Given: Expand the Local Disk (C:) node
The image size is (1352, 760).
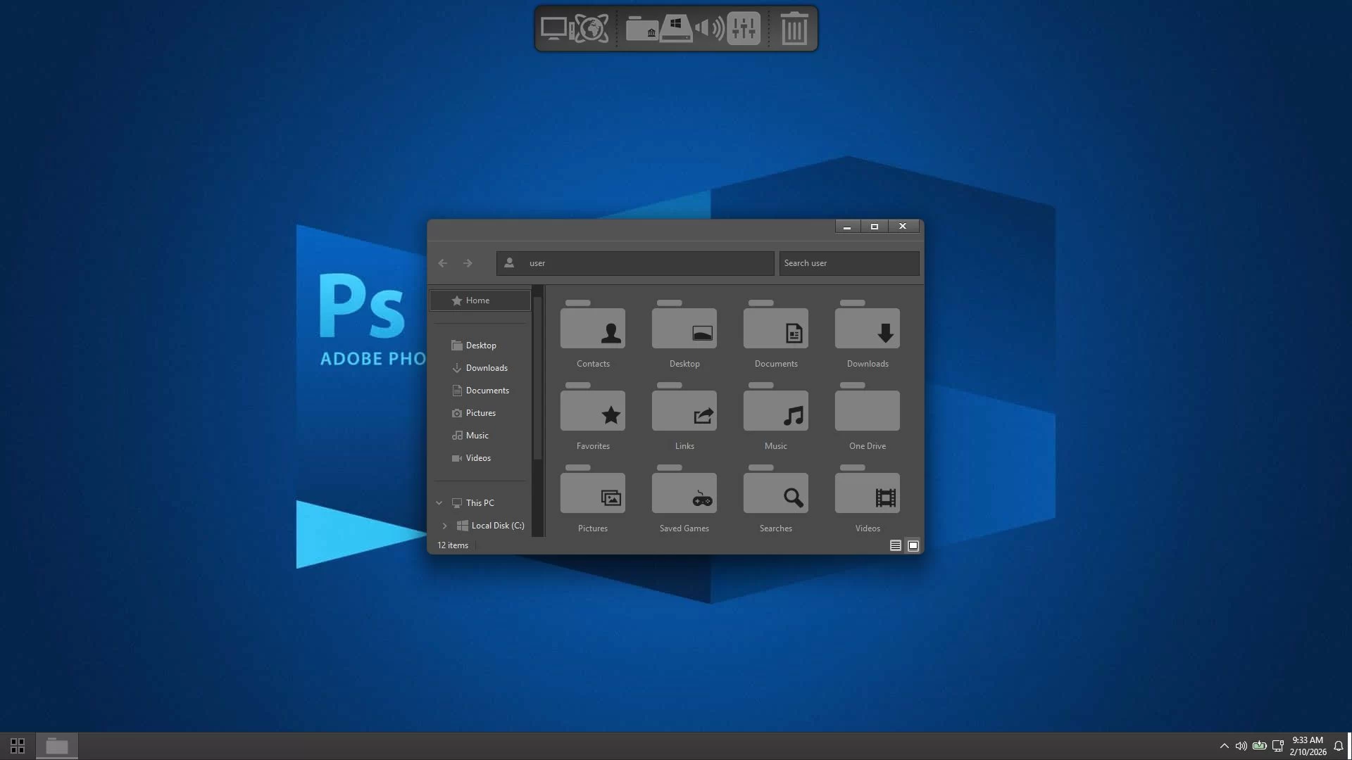Looking at the screenshot, I should pos(444,526).
